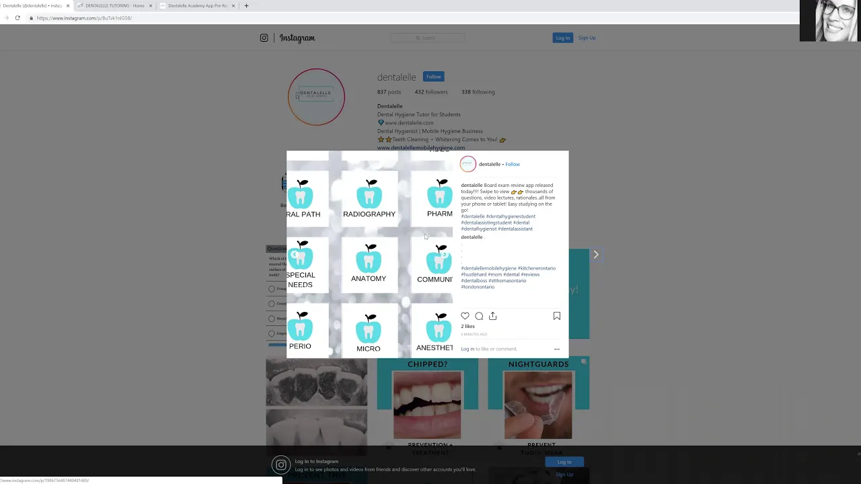861x484 pixels.
Task: Close the Dentalelle Instagram tab
Action: (x=67, y=5)
